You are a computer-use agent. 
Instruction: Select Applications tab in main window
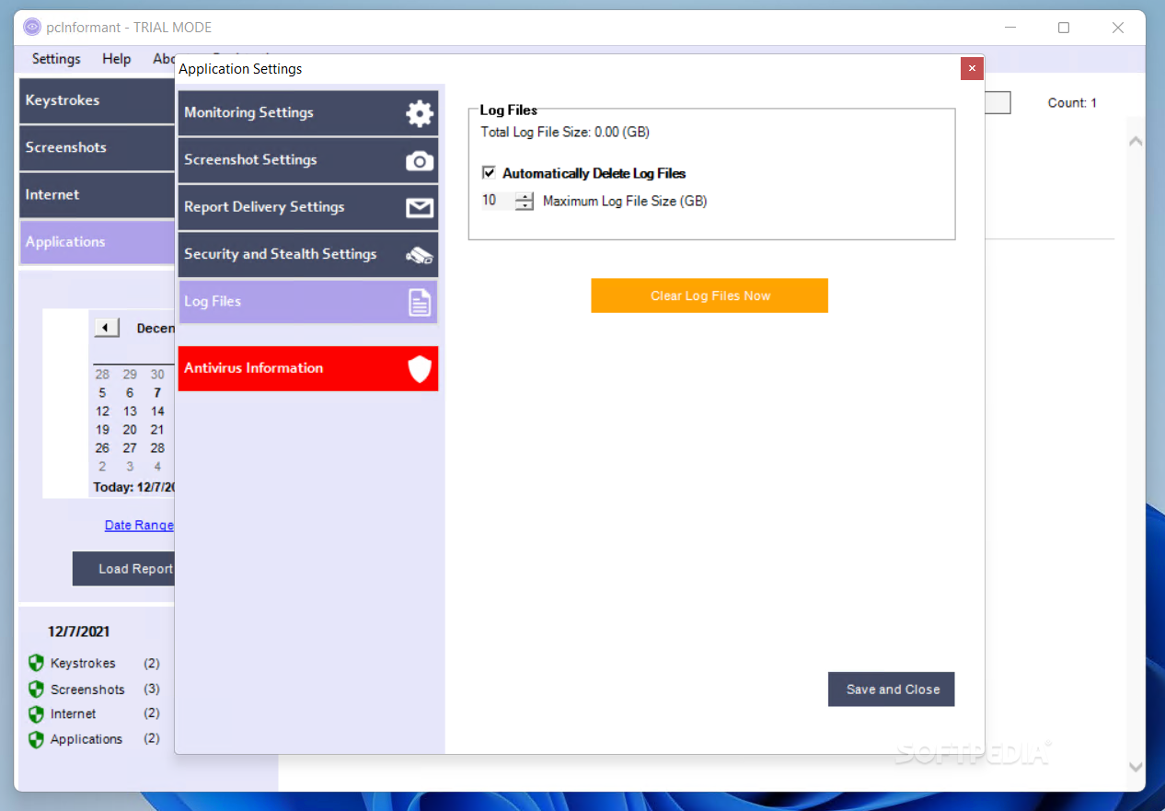click(x=97, y=242)
